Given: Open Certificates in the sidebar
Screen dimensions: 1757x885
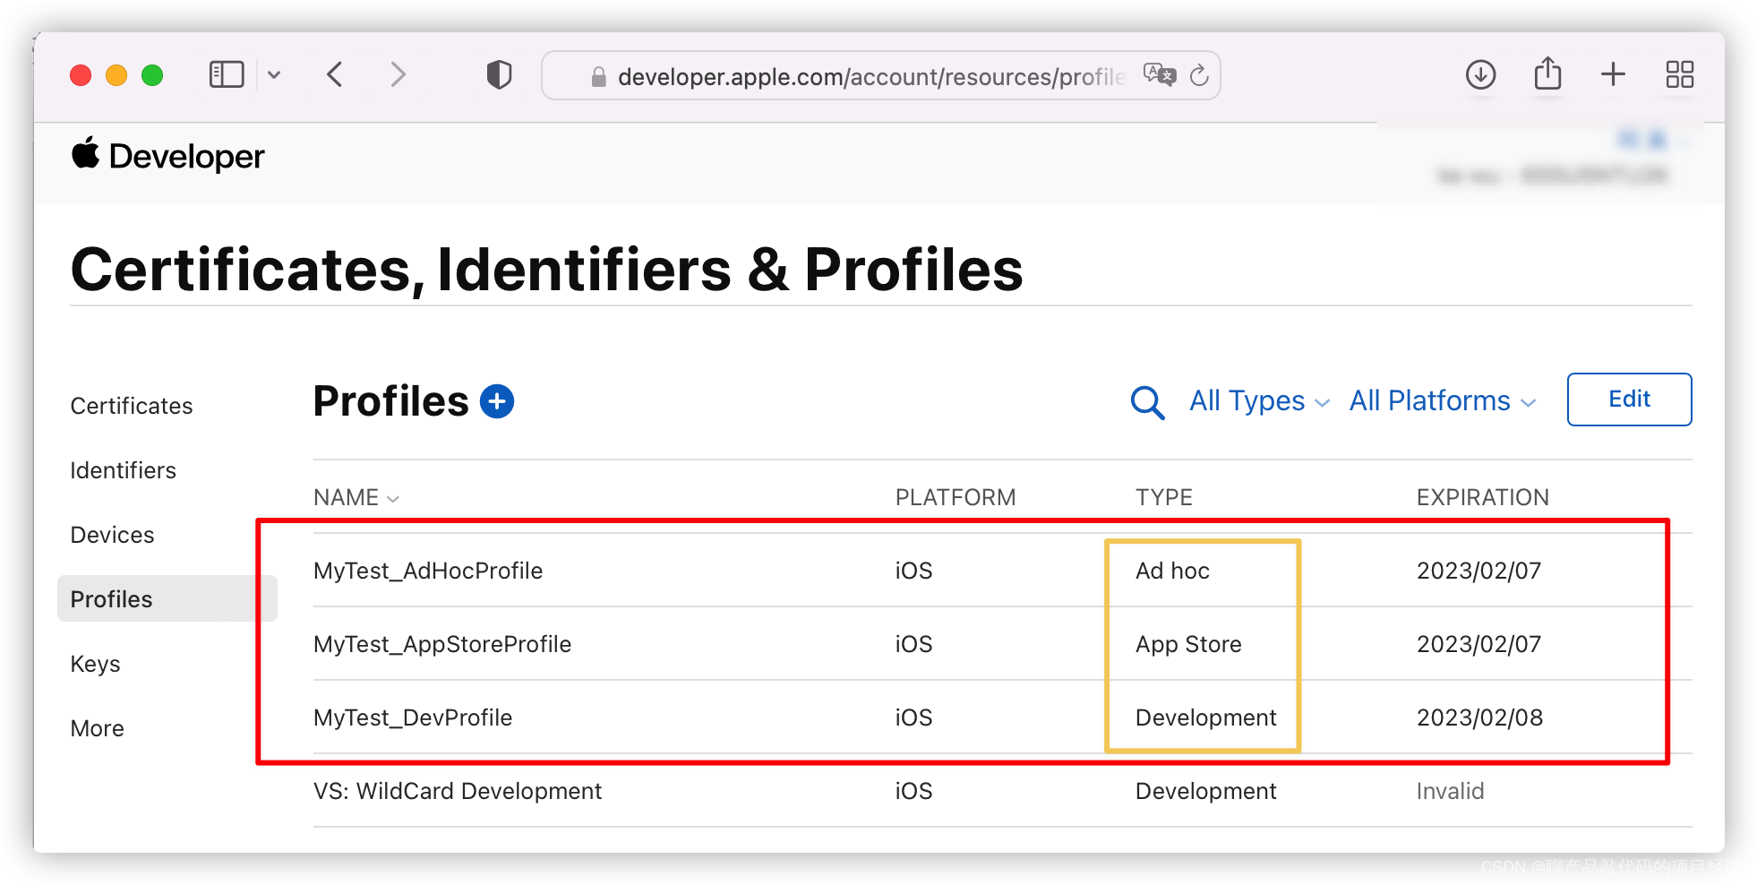Looking at the screenshot, I should 132,406.
